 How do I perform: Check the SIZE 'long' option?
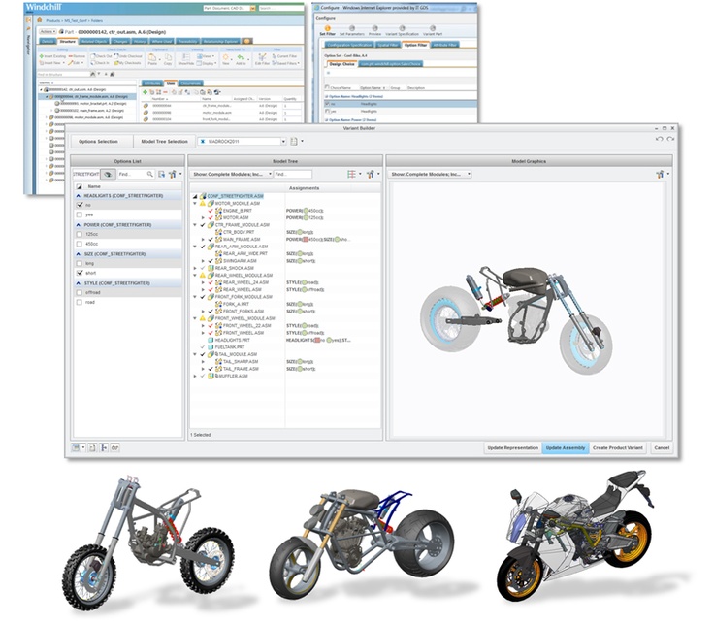click(x=80, y=263)
